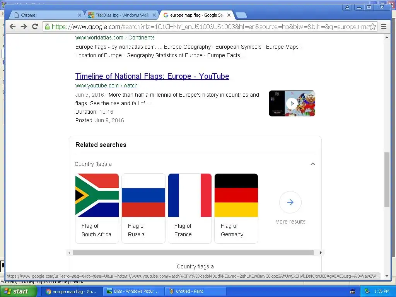The height and width of the screenshot is (297, 396).
Task: Click the 'Country flags a' label below the carousel
Action: (195, 266)
